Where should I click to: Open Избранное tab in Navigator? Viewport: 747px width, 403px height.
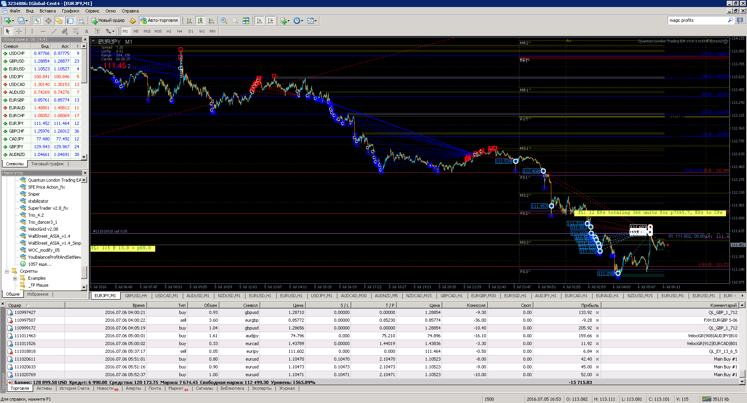[x=38, y=294]
